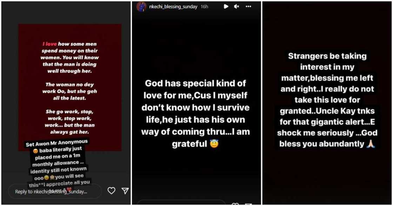Screen dimensions: 393x206
Task: Select the 16h timestamp label
Action: [205, 6]
